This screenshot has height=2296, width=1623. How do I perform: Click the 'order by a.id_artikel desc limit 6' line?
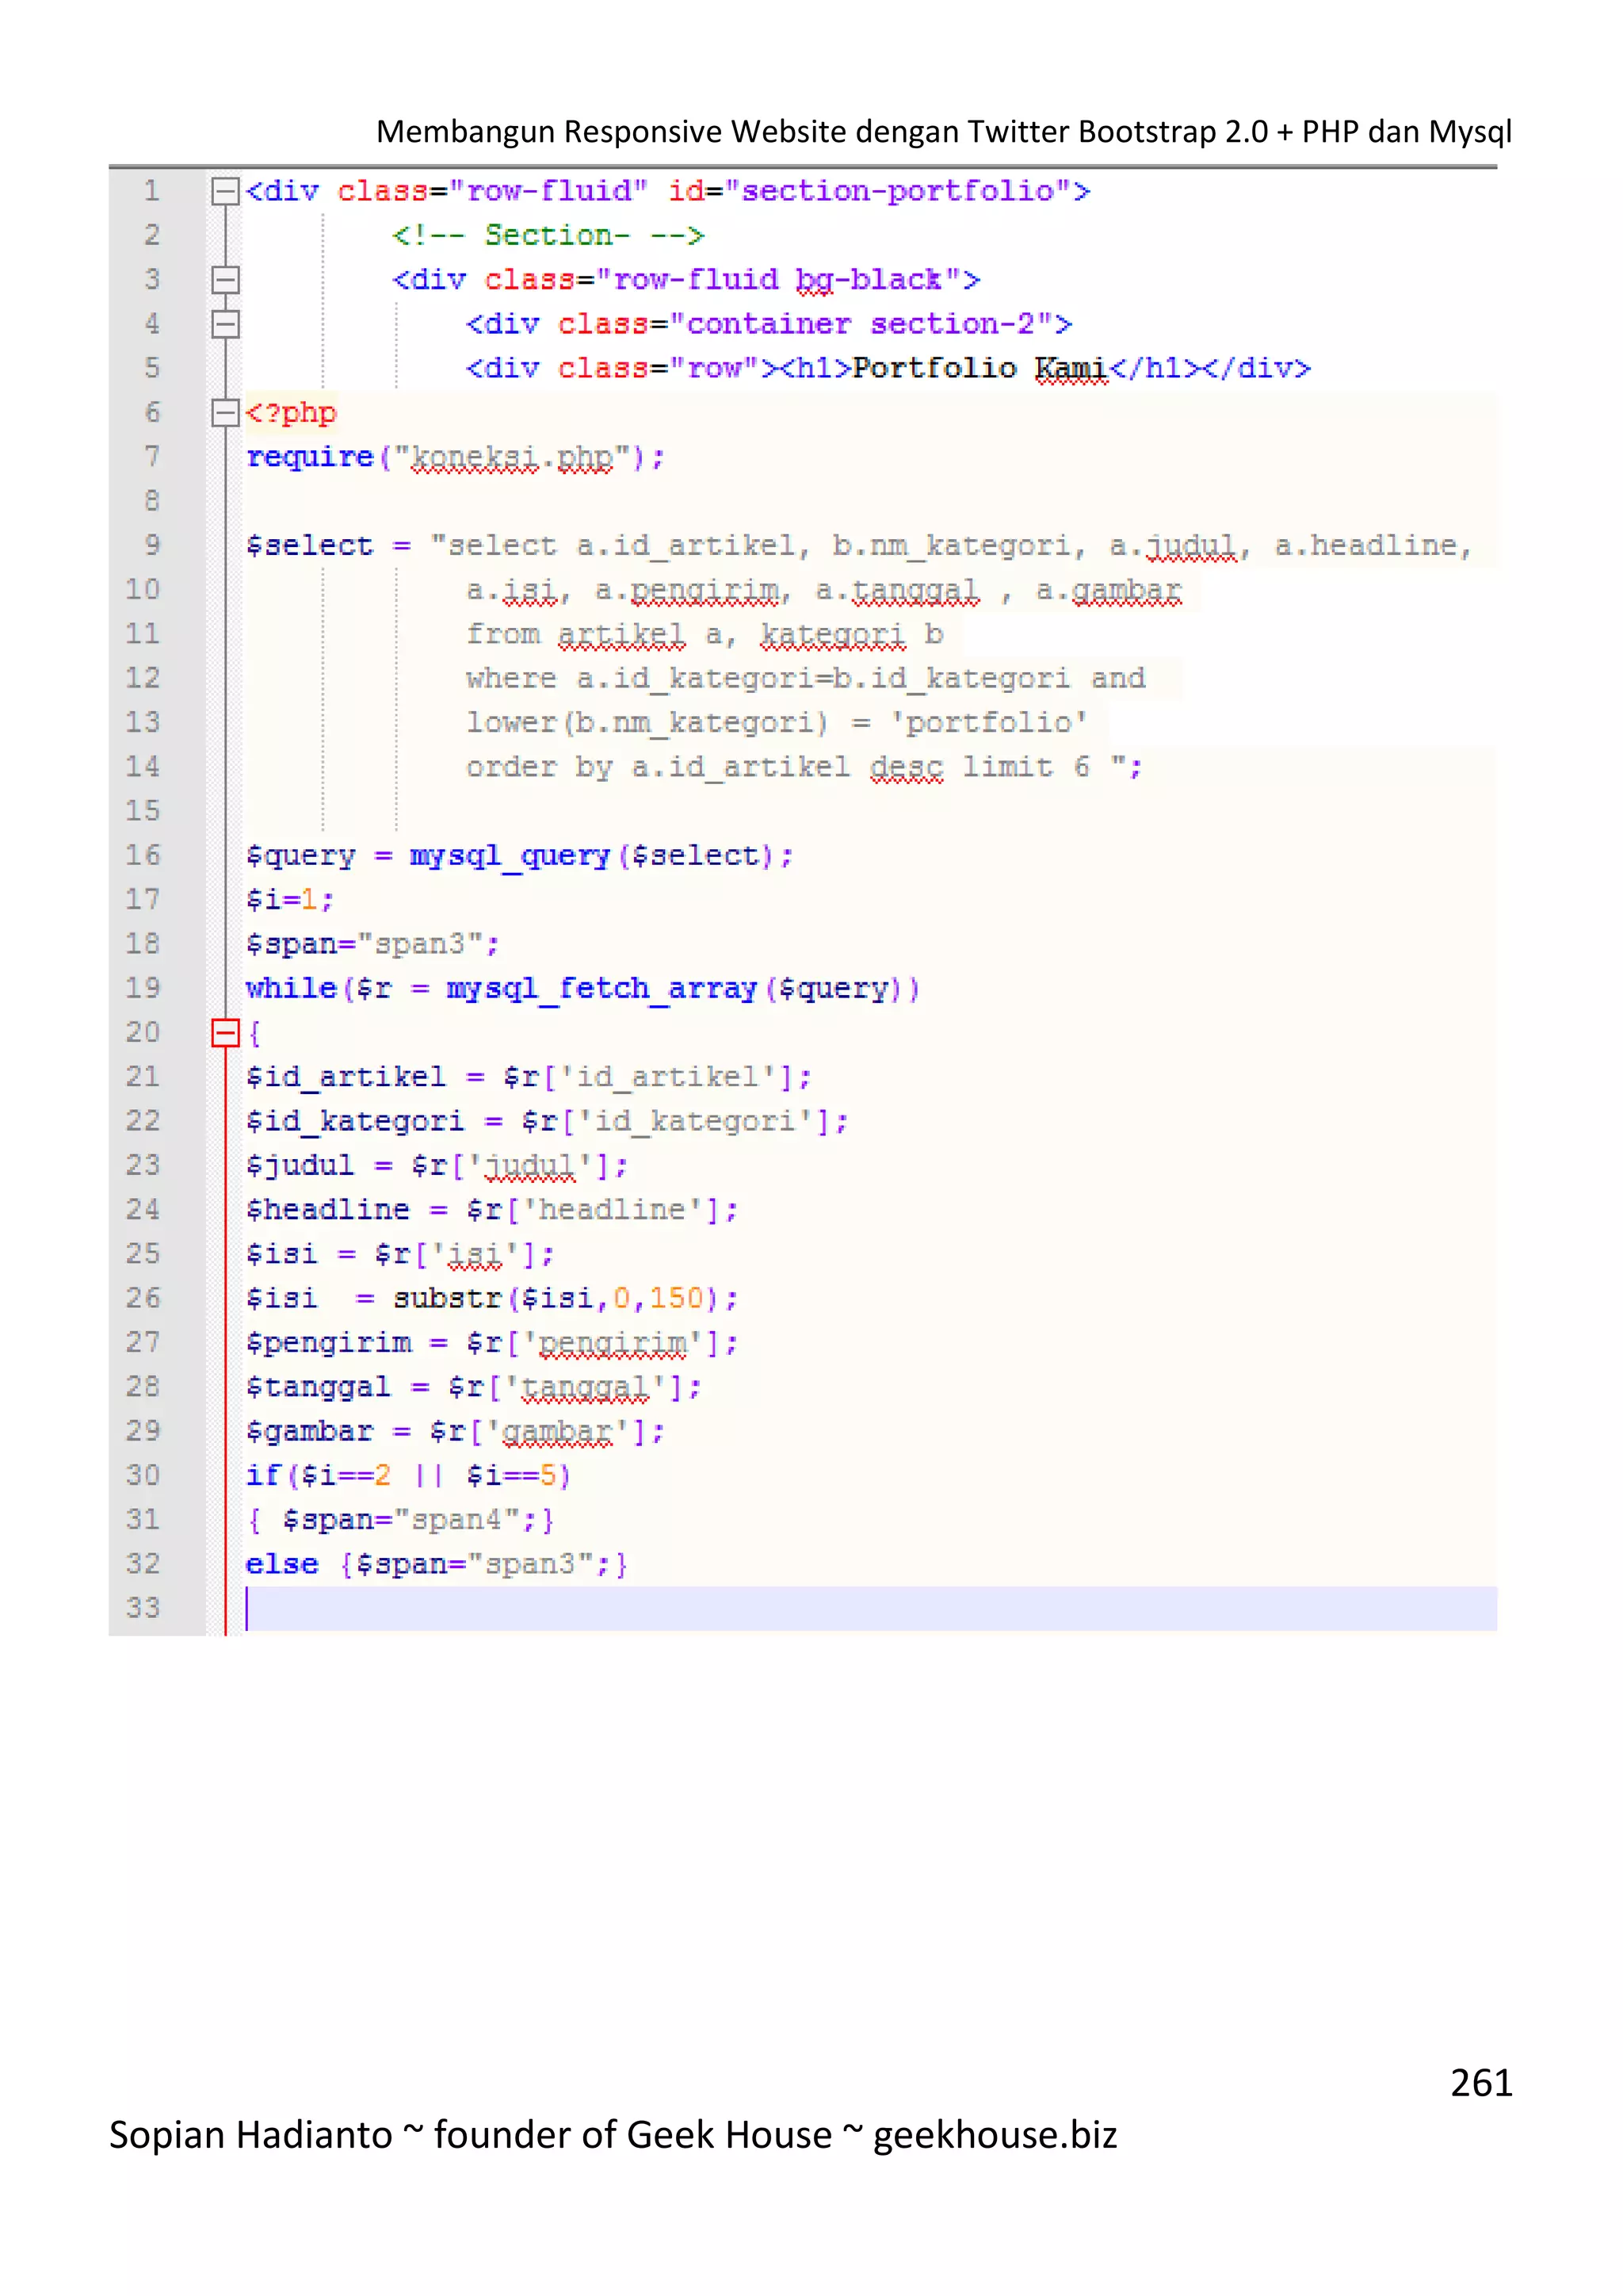click(804, 767)
